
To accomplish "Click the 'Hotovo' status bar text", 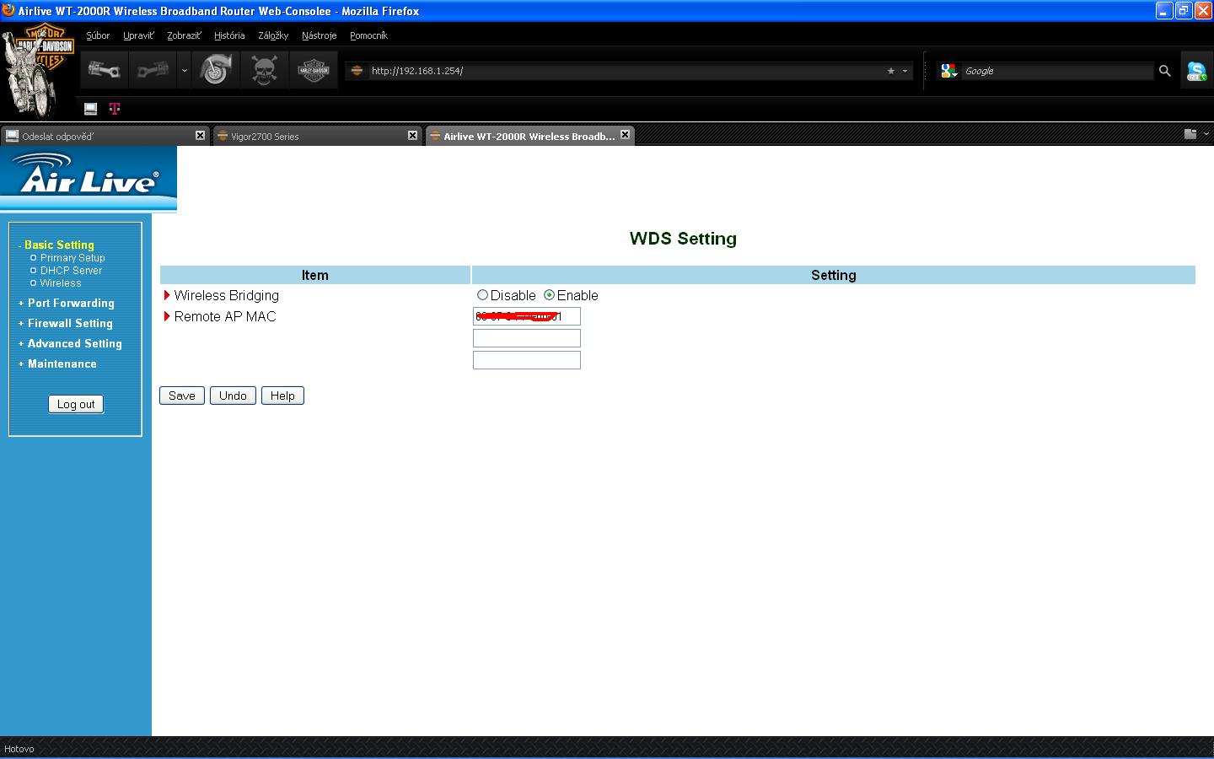I will (x=19, y=749).
